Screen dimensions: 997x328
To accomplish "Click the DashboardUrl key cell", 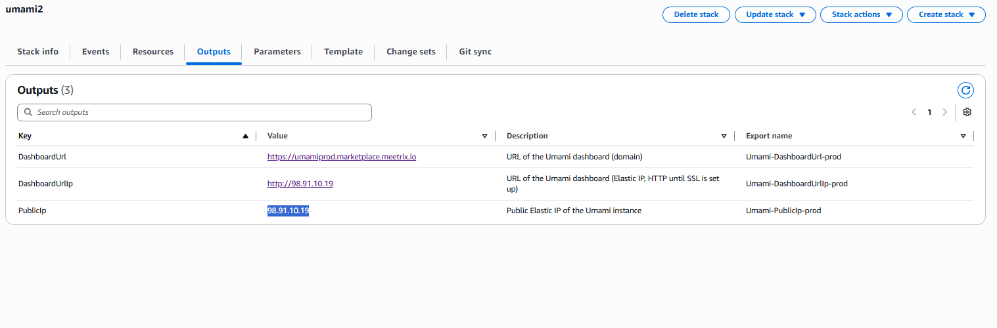I will tap(42, 157).
